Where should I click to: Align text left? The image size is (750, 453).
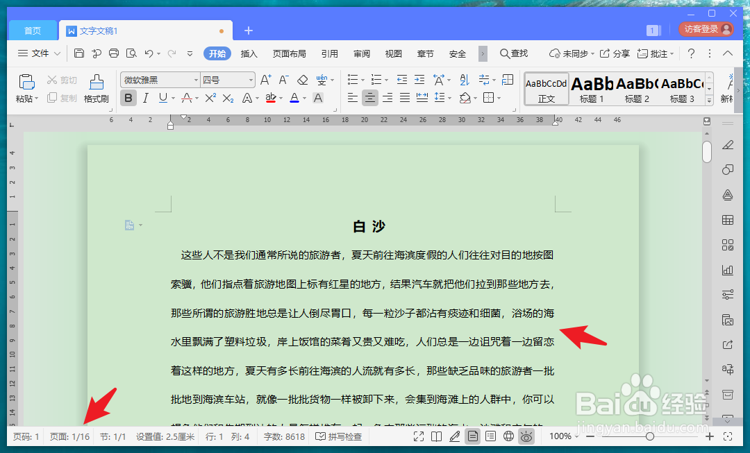(x=353, y=98)
